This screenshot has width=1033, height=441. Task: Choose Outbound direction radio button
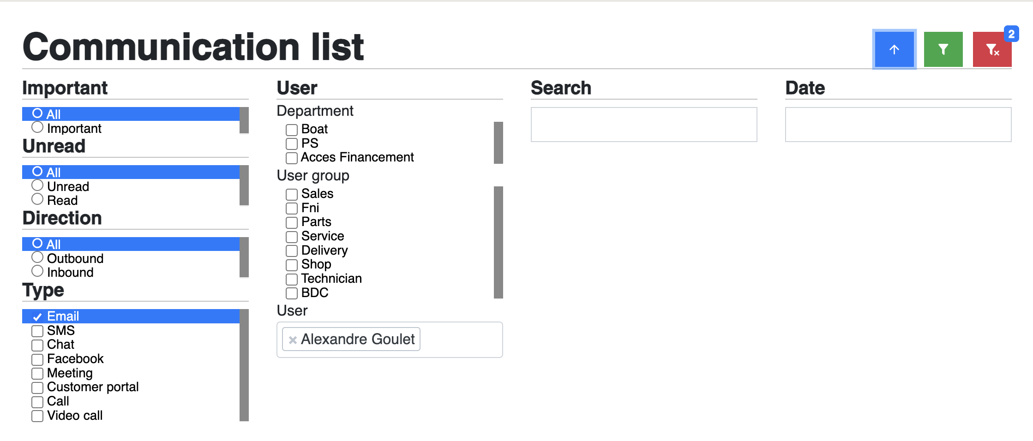point(37,257)
